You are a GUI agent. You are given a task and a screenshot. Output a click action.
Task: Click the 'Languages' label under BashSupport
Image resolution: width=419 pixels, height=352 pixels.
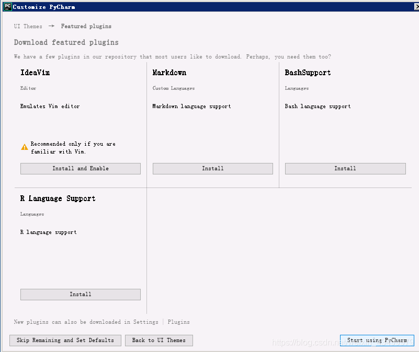[x=297, y=88]
